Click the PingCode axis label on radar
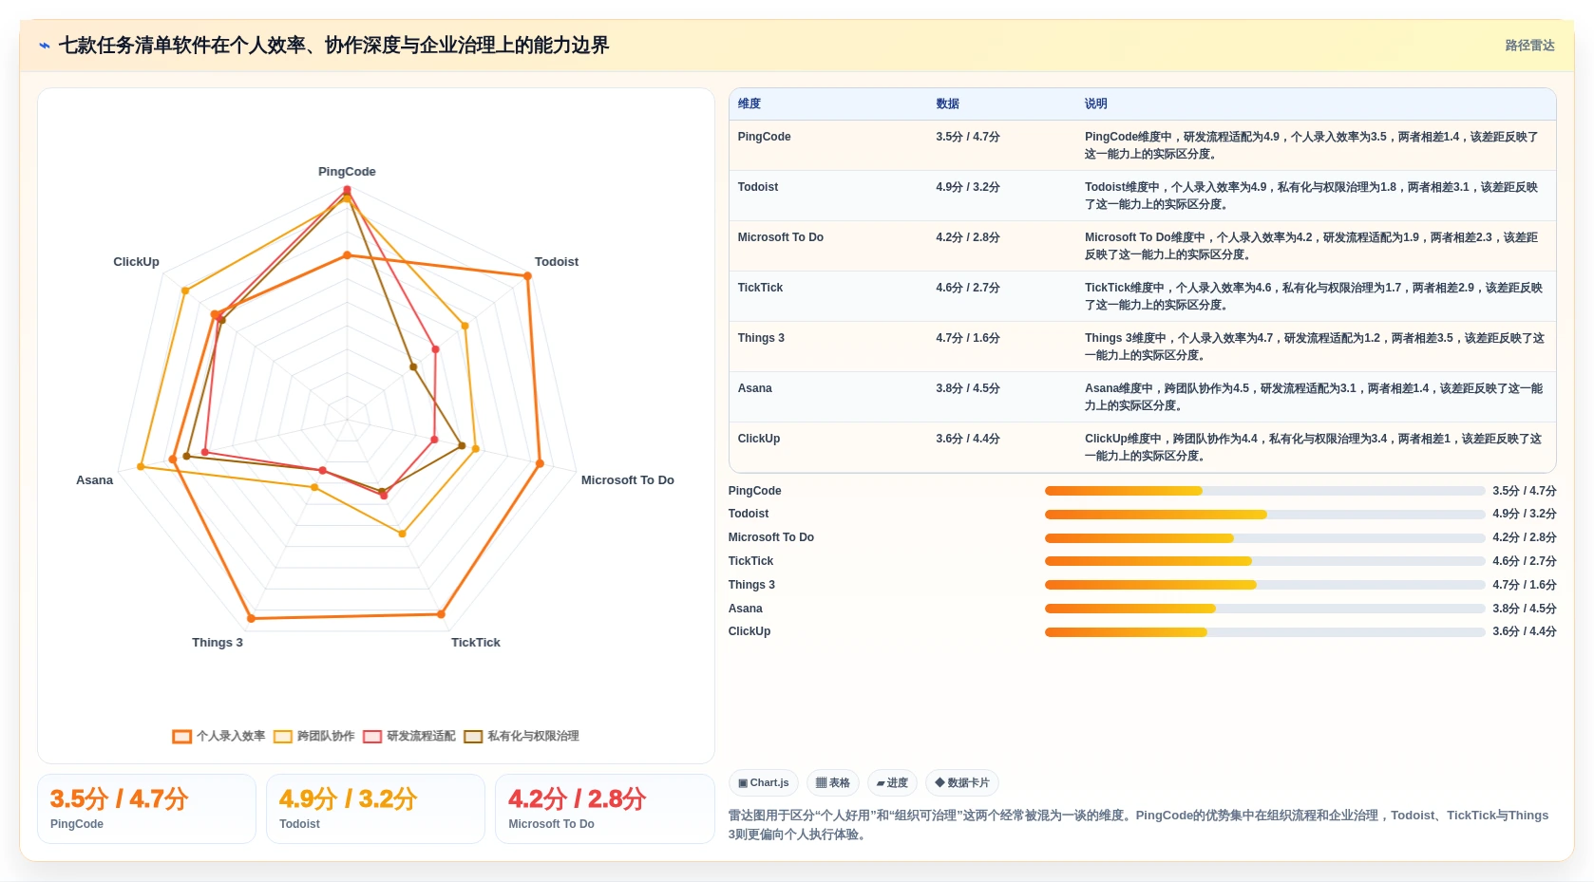Screen dimensions: 1594x882 (x=347, y=172)
